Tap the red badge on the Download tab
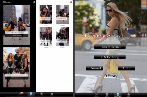The height and width of the screenshot is (97, 147). click(22, 93)
